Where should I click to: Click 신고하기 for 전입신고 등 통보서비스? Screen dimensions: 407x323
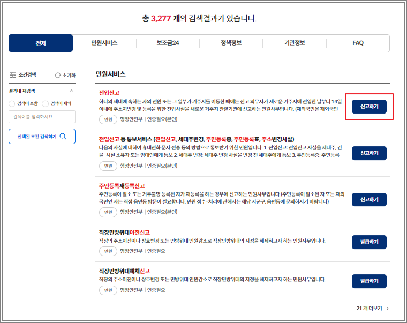click(369, 153)
